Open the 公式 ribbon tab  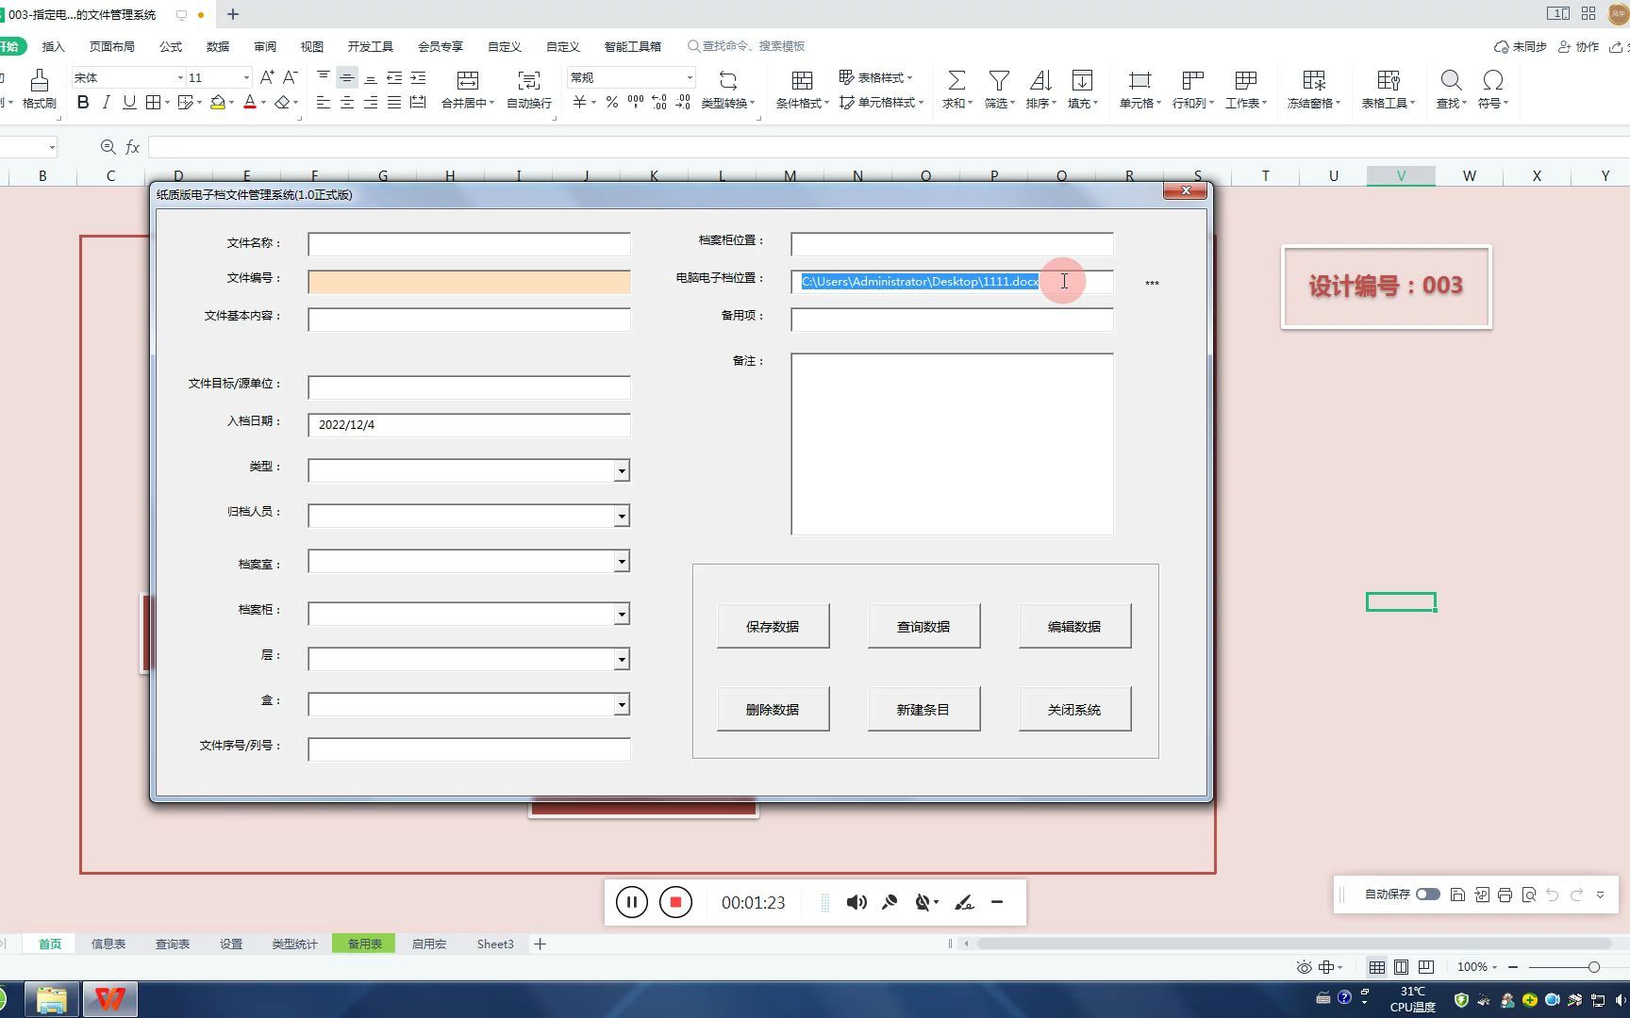pos(171,46)
